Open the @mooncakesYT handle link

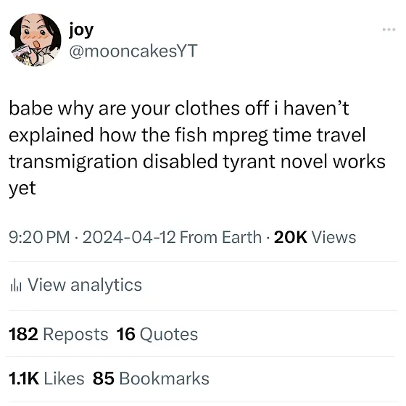pos(133,51)
